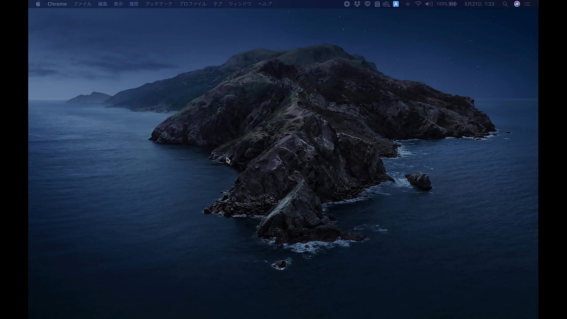Open the LINE menu bar icon

click(x=367, y=4)
